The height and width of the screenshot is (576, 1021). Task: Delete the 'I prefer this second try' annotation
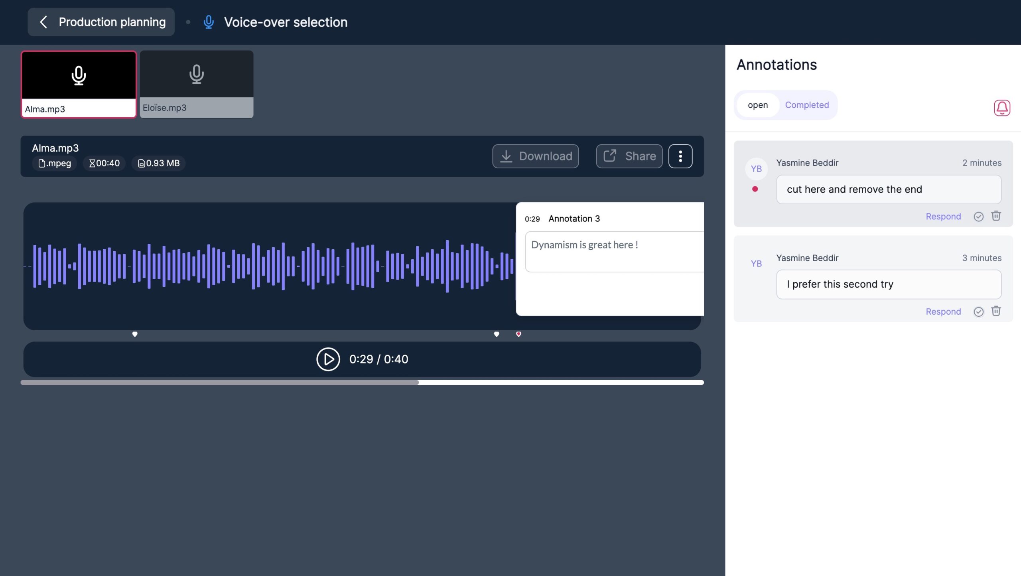[996, 311]
